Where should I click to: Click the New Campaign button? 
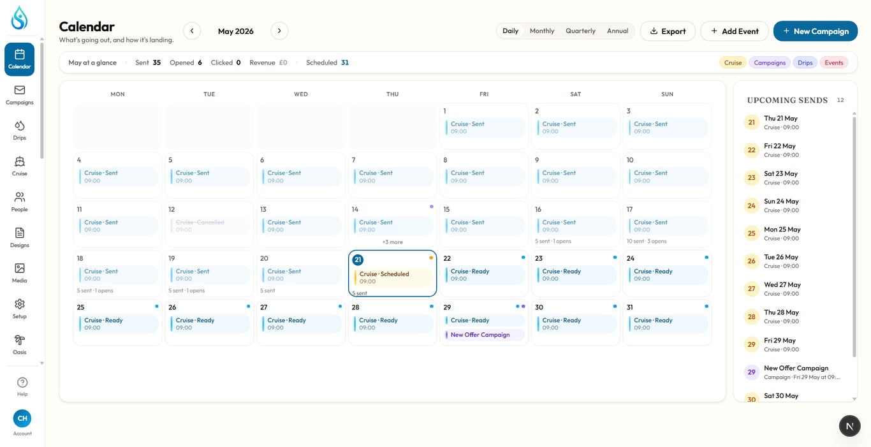point(816,31)
